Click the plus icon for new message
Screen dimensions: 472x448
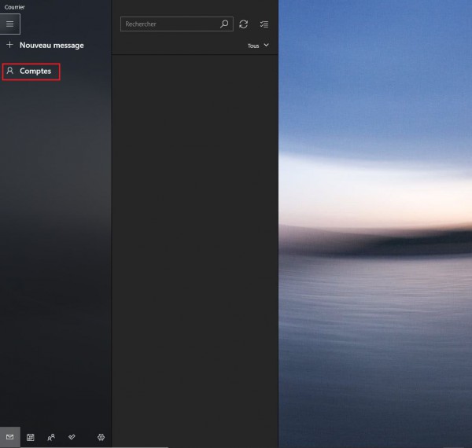10,46
